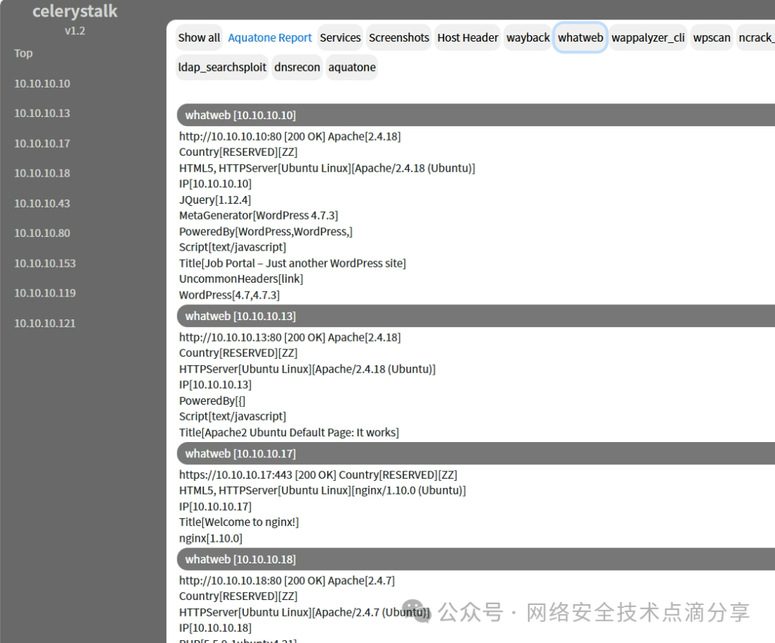Open host 10.10.10.17 in sidebar
775x643 pixels.
[42, 144]
